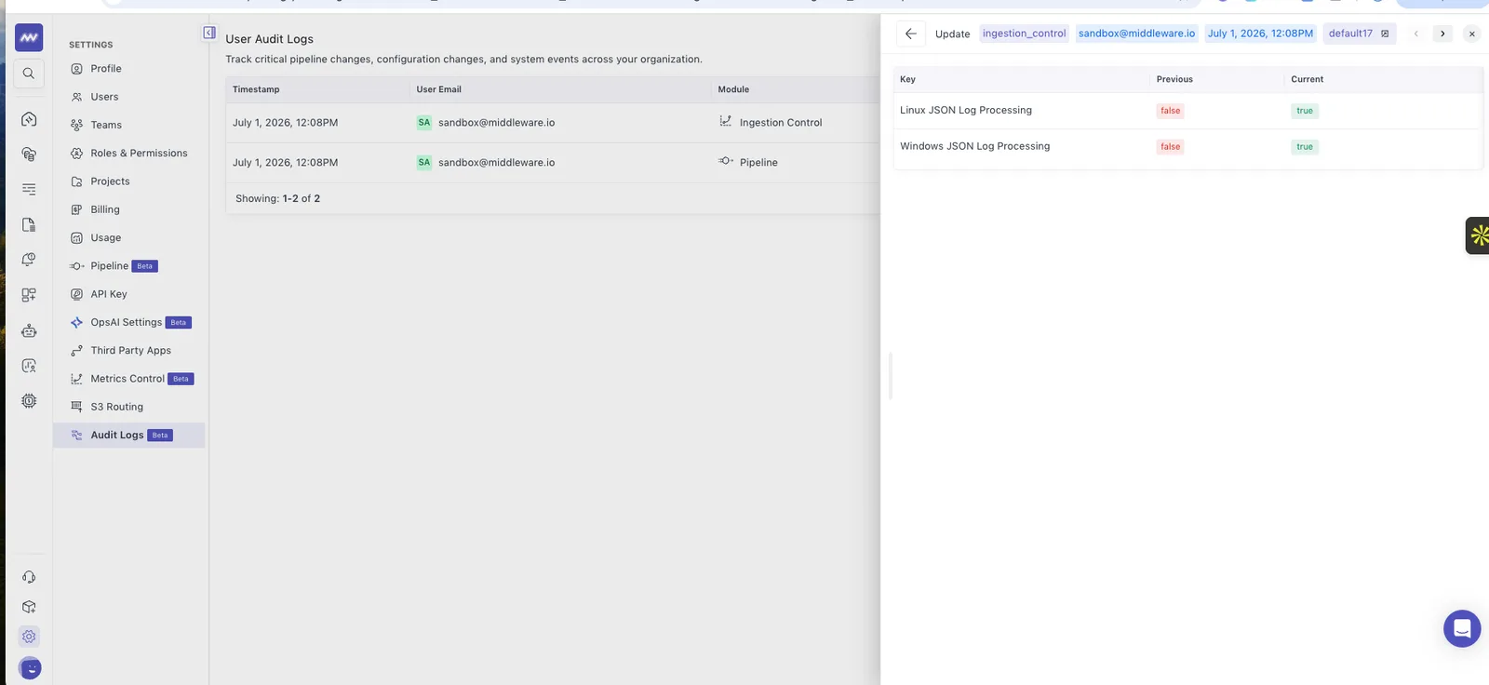
Task: Click the dashboard widgets icon with plus
Action: coord(29,295)
